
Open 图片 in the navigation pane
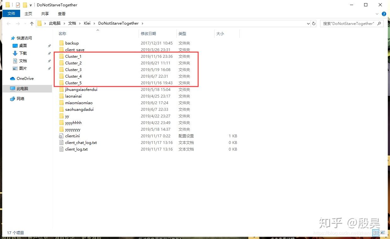pos(23,68)
